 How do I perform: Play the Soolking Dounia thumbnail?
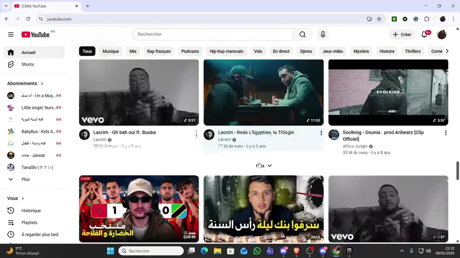(388, 92)
